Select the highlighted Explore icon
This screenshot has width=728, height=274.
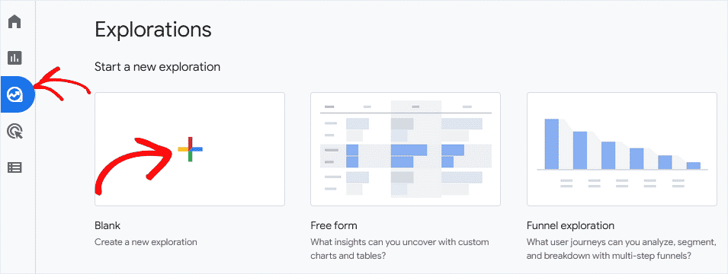click(x=14, y=94)
